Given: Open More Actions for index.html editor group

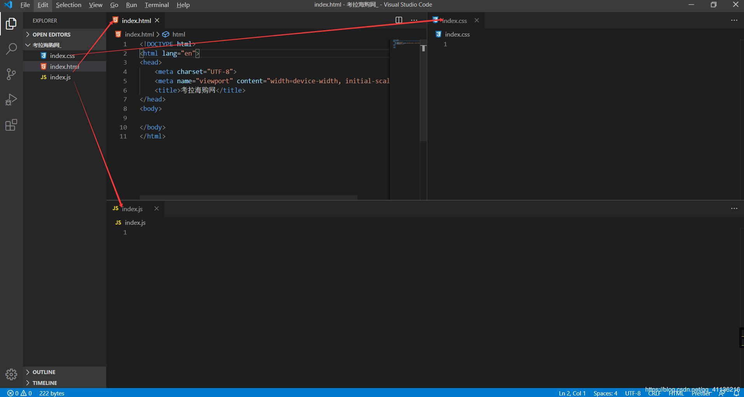Looking at the screenshot, I should (414, 20).
